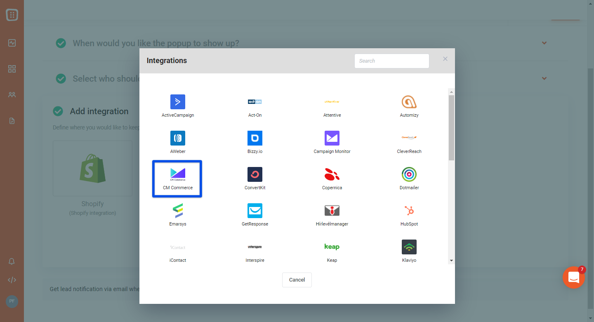Screen dimensions: 594x322
Task: Choose the GetResponse integration icon
Action: [255, 211]
